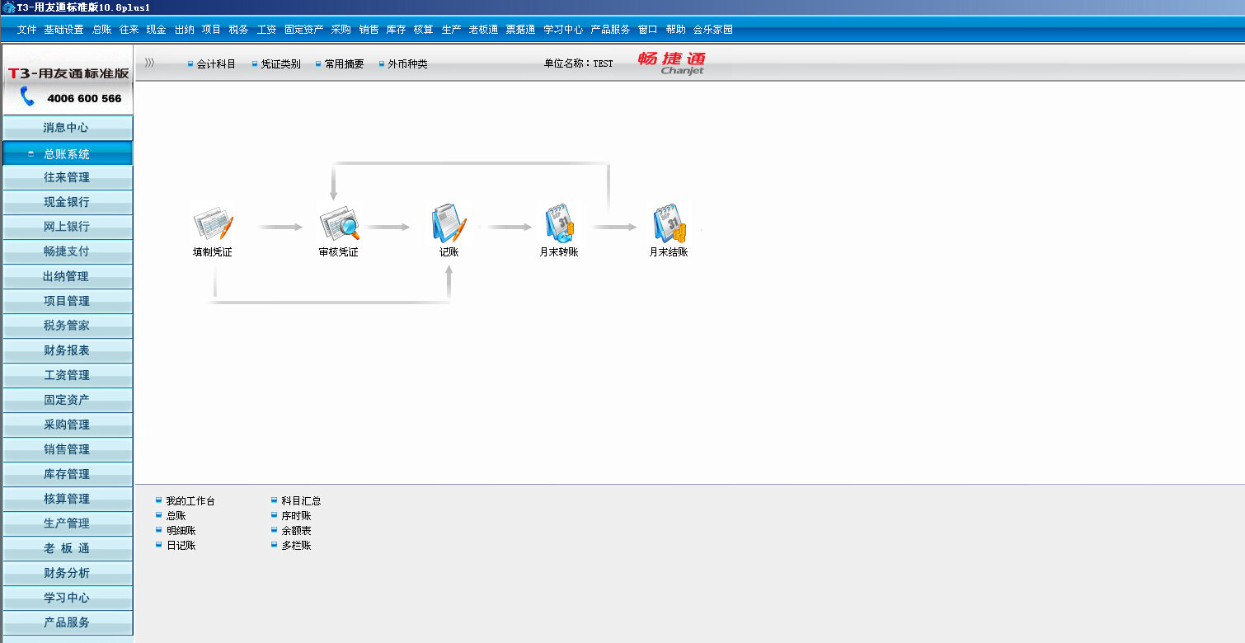
Task: Click the 畅捷通 Chanjet logo
Action: (672, 63)
